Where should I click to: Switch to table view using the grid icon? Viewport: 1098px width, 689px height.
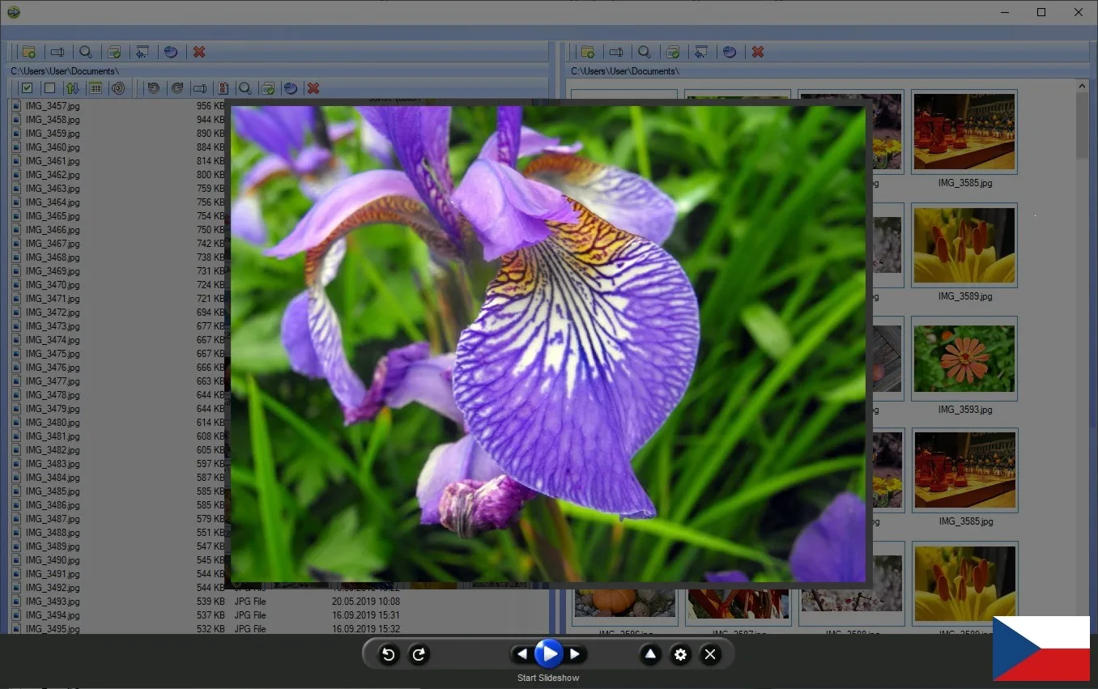click(x=96, y=88)
